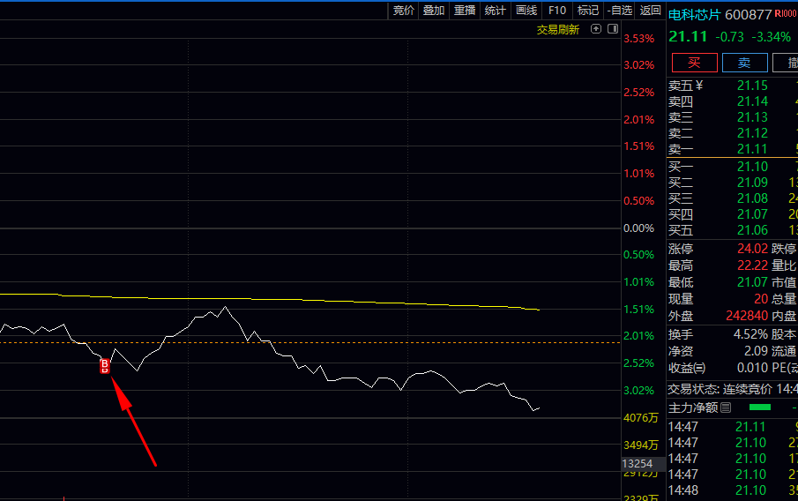
Task: Click 外盘 value 242840
Action: pos(747,316)
